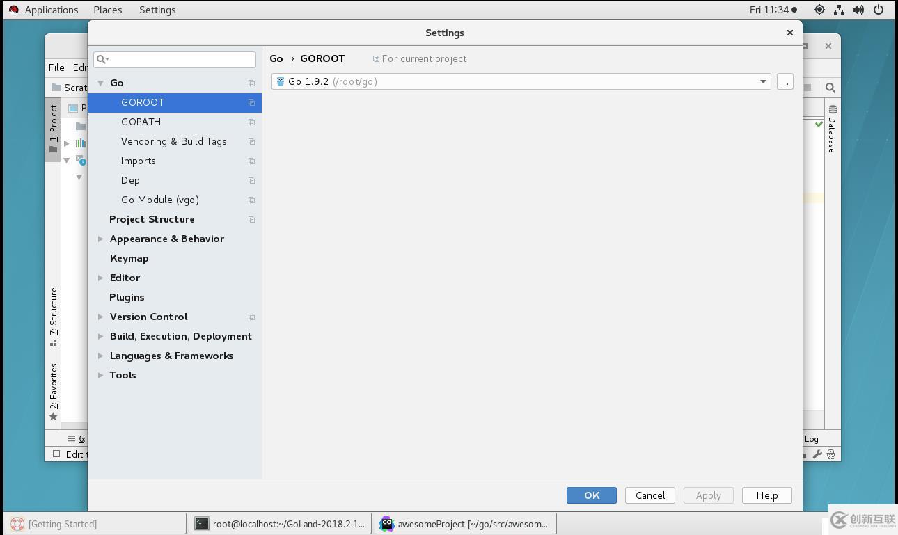Click Search Everywhere magnifier in GoLand
The width and height of the screenshot is (898, 535).
[830, 88]
